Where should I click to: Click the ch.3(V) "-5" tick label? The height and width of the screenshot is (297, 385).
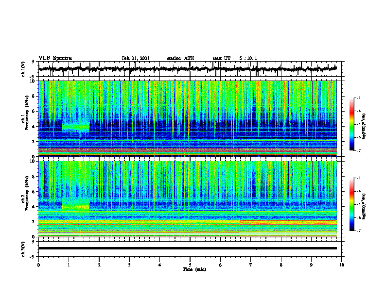[x=33, y=257]
